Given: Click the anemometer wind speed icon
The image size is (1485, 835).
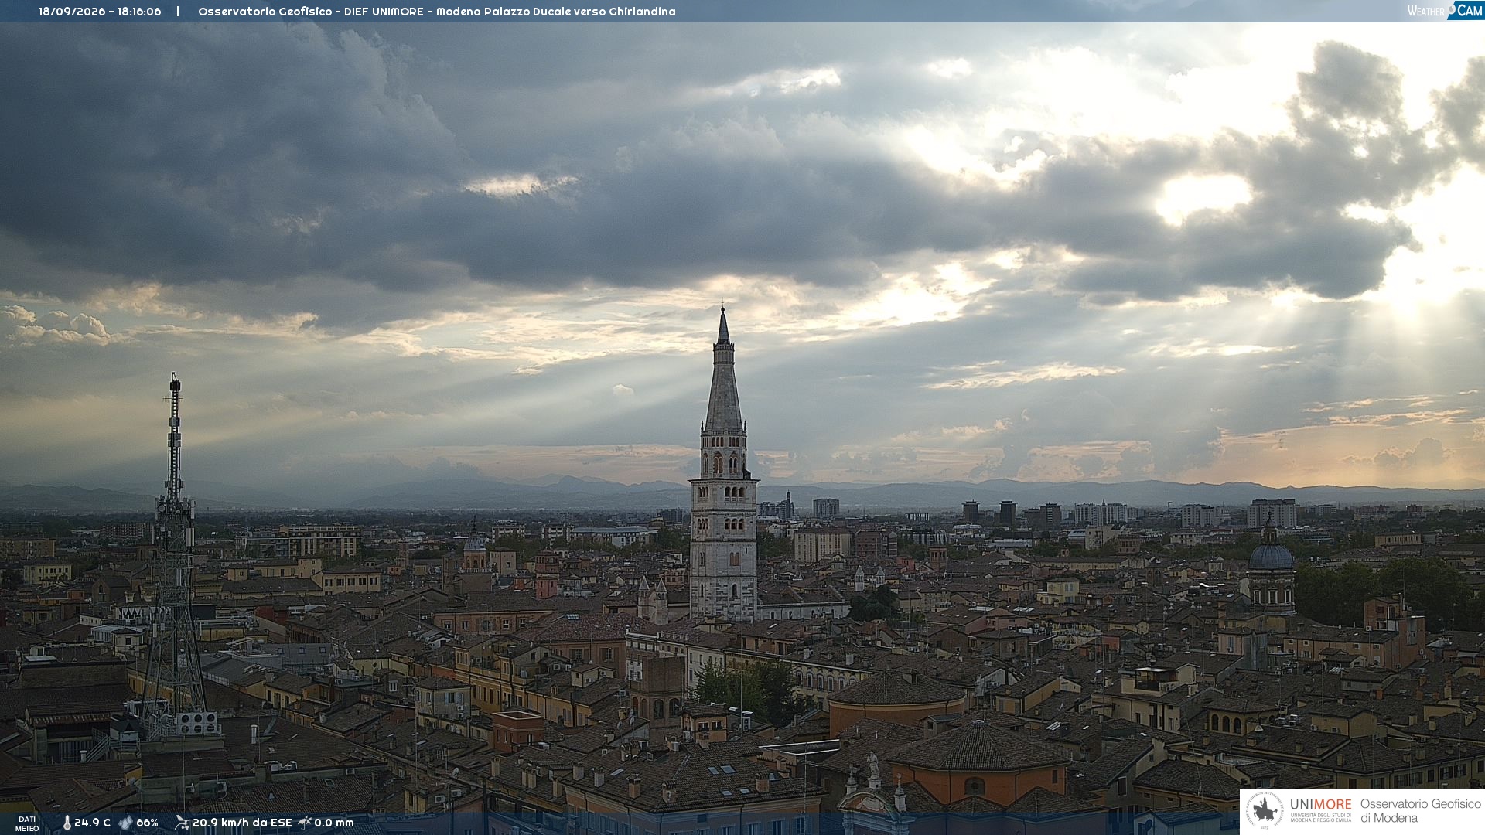Looking at the screenshot, I should coord(182,823).
